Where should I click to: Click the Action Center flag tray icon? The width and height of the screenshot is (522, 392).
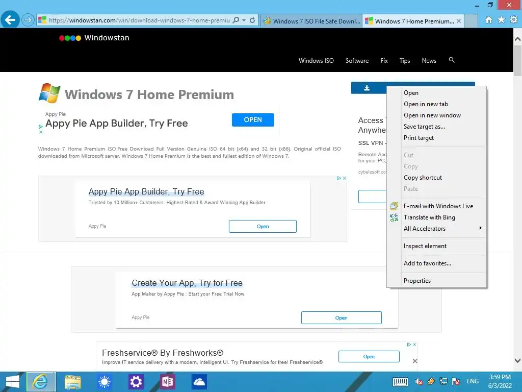tap(456, 381)
